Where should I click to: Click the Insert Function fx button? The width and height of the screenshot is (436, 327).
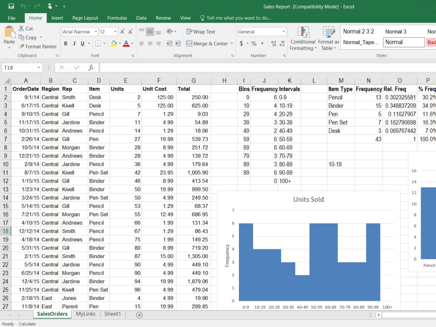[x=92, y=68]
